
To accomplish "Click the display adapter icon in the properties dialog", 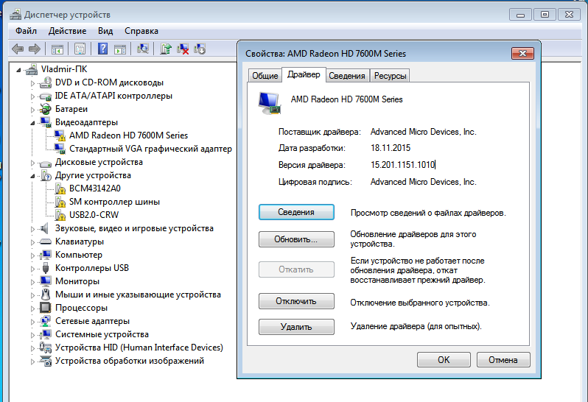I will (x=270, y=103).
